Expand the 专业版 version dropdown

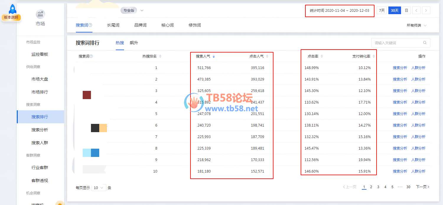click(142, 11)
